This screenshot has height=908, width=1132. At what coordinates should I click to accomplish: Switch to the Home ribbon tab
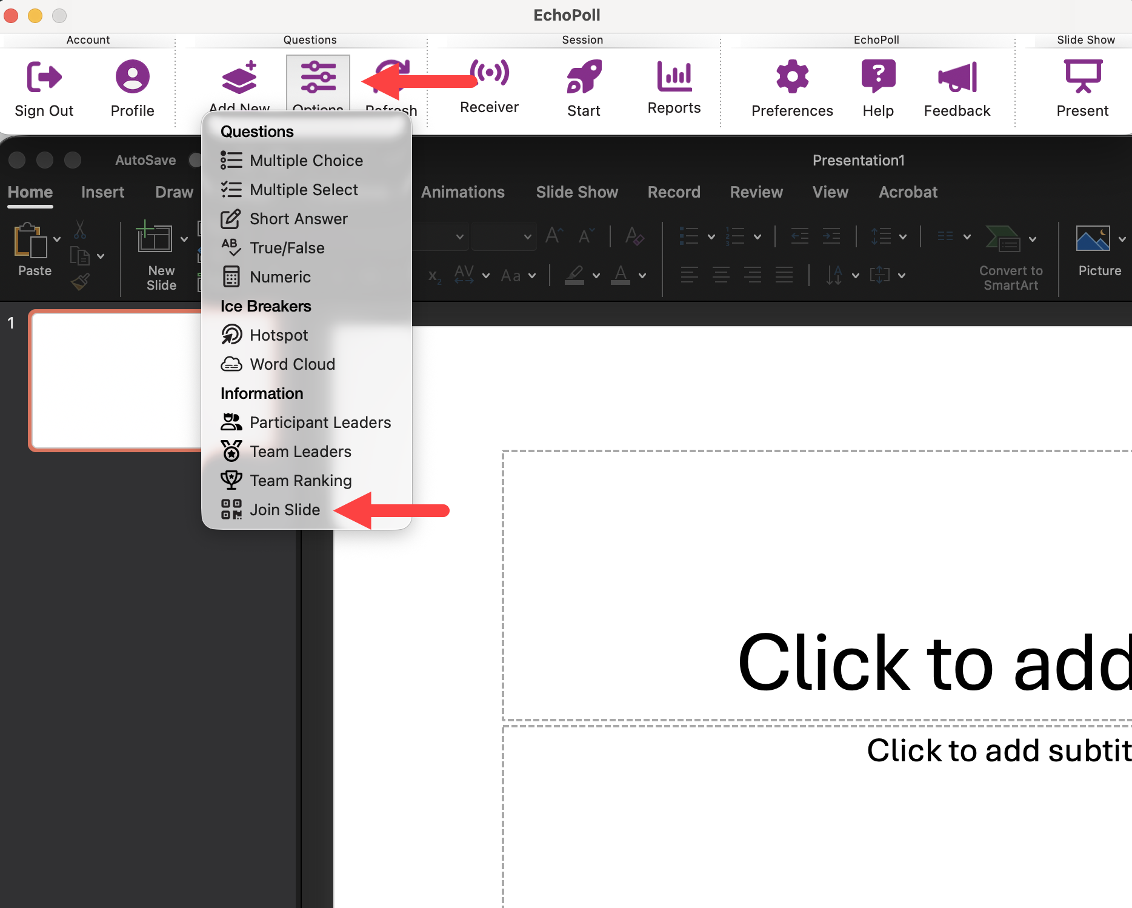[30, 192]
